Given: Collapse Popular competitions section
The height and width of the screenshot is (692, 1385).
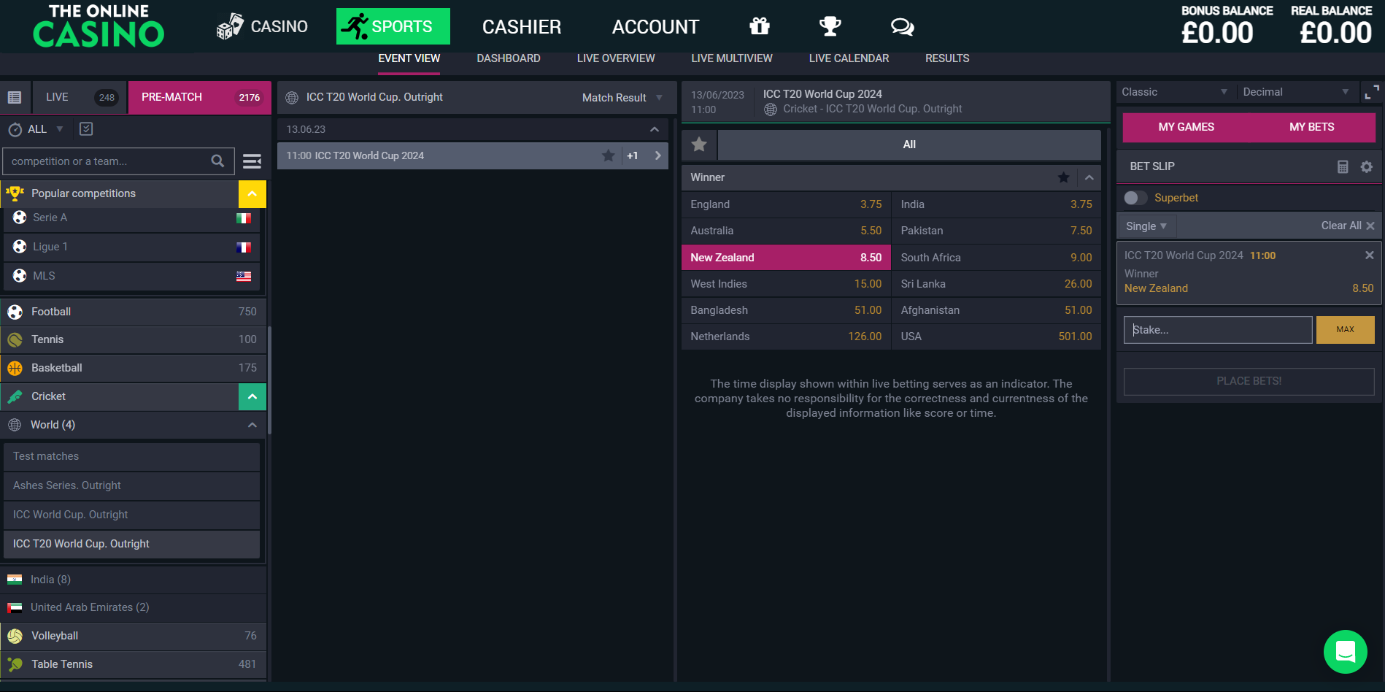Looking at the screenshot, I should tap(252, 193).
